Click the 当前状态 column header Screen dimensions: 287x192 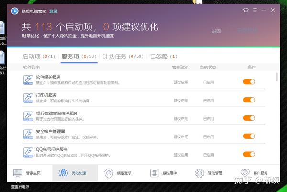pos(208,67)
